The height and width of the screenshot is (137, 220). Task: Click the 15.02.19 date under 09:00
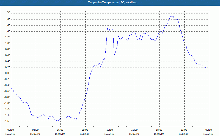(84, 134)
